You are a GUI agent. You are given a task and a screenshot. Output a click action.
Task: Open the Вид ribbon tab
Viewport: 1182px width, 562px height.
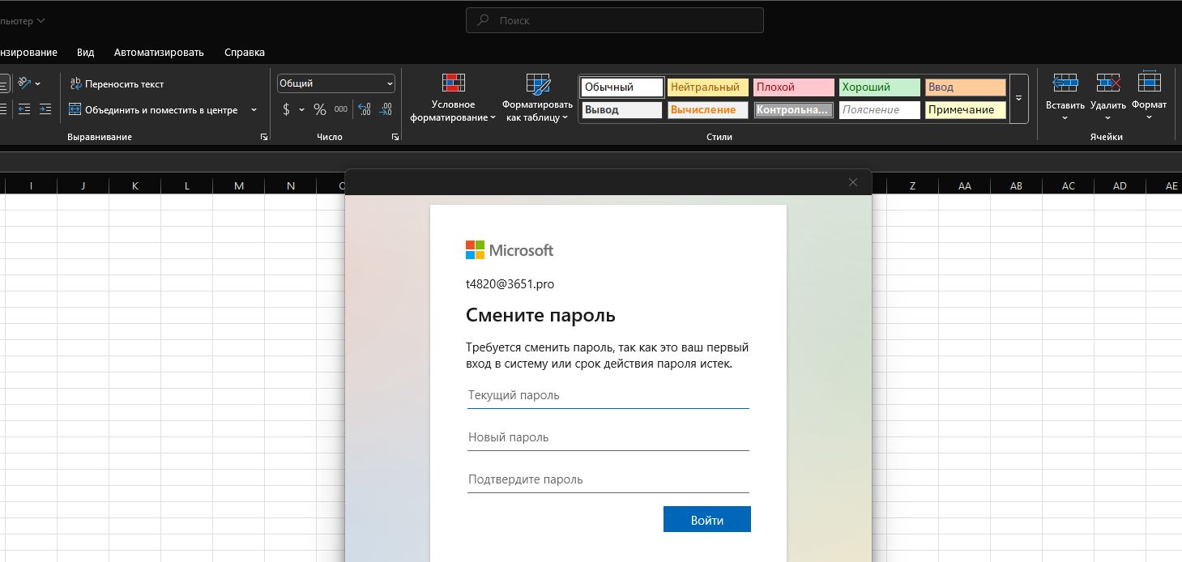tap(86, 52)
